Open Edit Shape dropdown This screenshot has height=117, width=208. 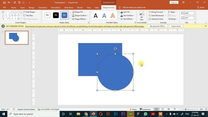tap(30, 12)
